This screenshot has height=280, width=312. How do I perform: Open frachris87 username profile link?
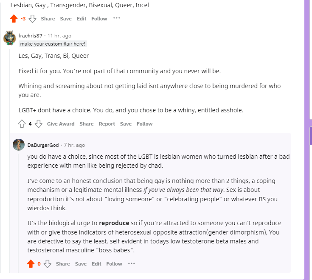[x=31, y=36]
